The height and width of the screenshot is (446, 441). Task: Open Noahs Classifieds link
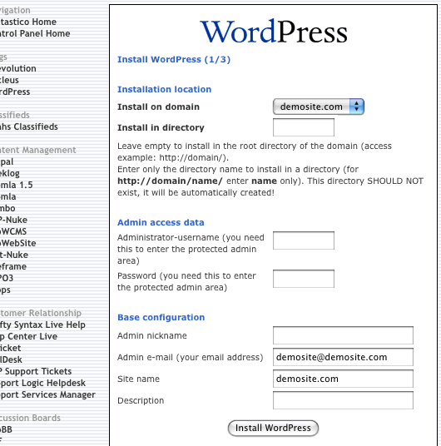tap(29, 126)
